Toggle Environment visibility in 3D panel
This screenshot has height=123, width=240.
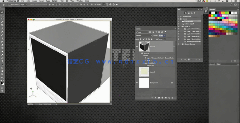click(x=178, y=16)
